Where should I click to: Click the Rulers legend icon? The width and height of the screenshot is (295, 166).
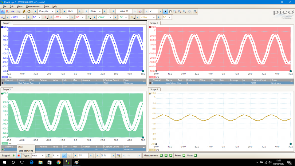tap(184, 156)
